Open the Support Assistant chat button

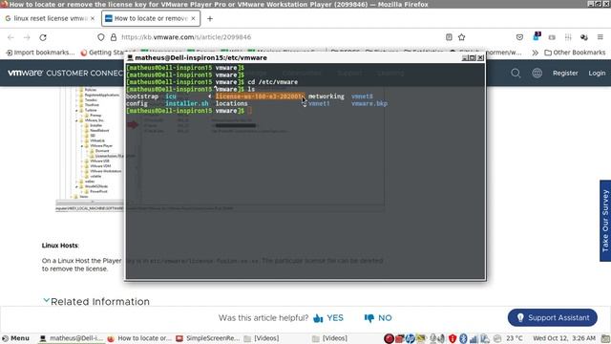coord(553,317)
